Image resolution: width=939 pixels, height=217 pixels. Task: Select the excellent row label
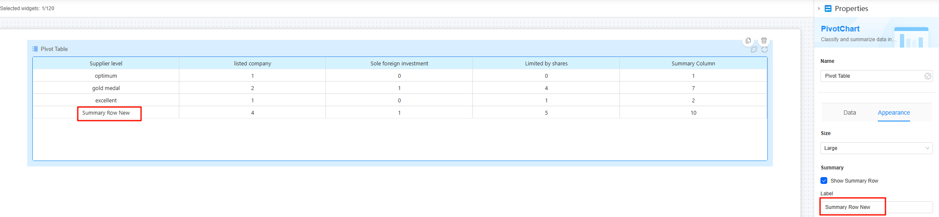click(106, 100)
